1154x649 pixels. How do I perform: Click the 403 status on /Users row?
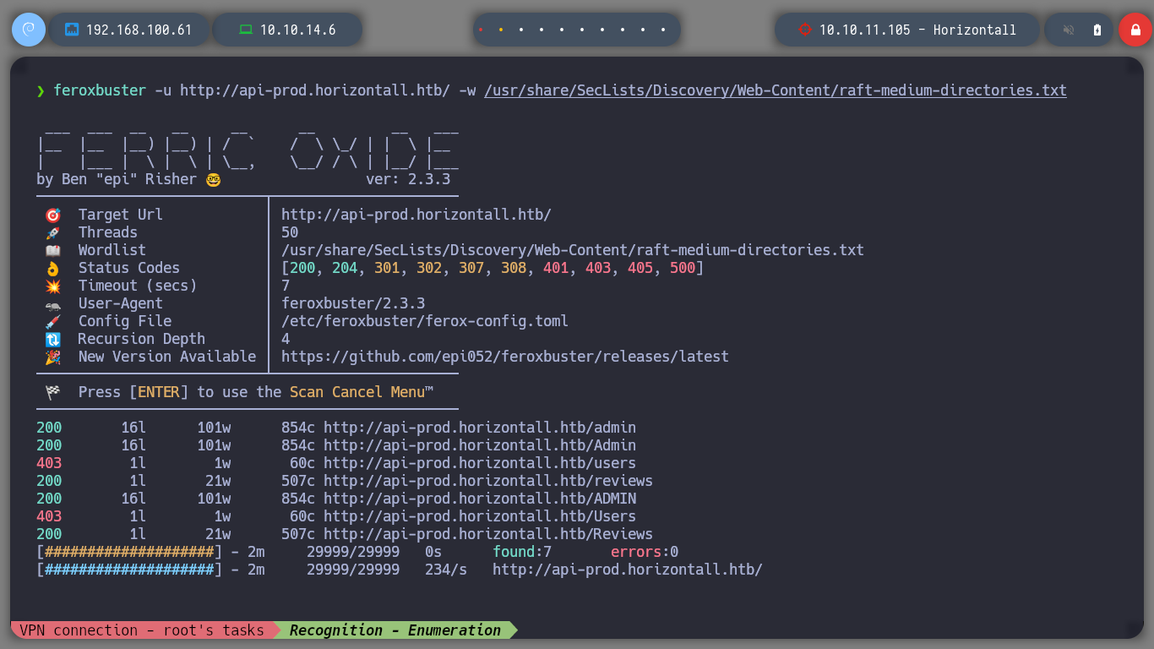49,516
